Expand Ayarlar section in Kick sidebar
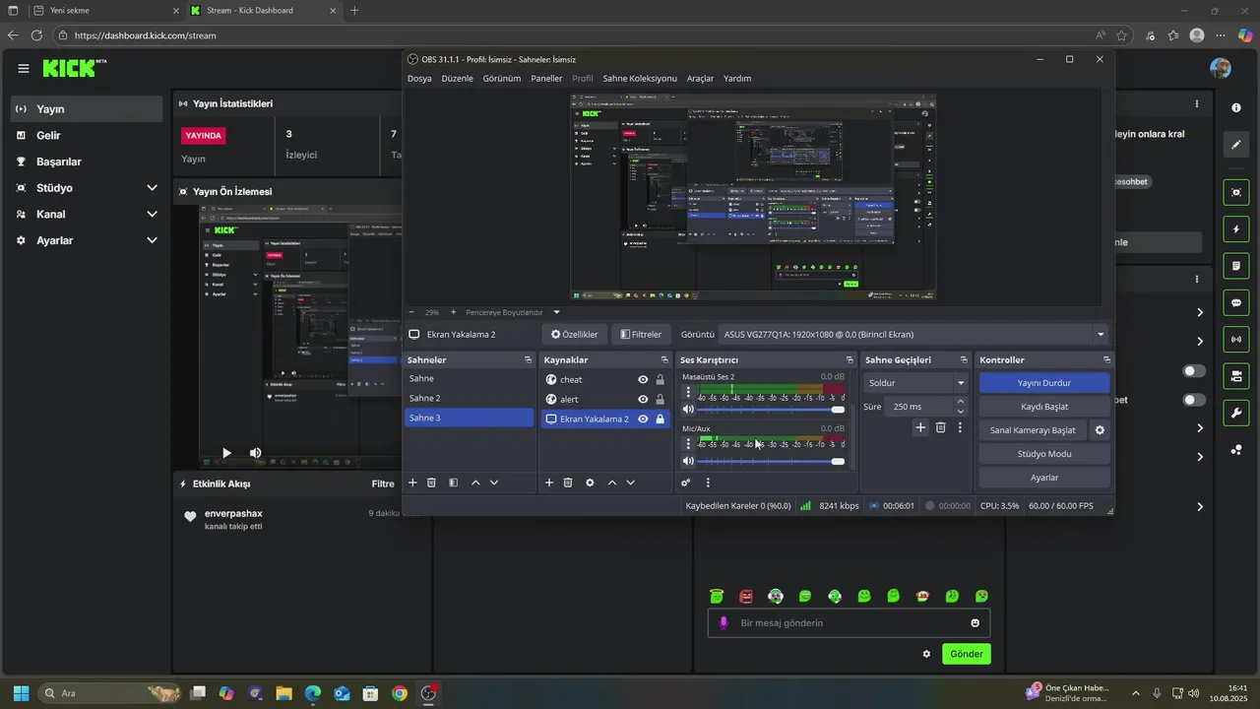The width and height of the screenshot is (1260, 709). pyautogui.click(x=152, y=240)
